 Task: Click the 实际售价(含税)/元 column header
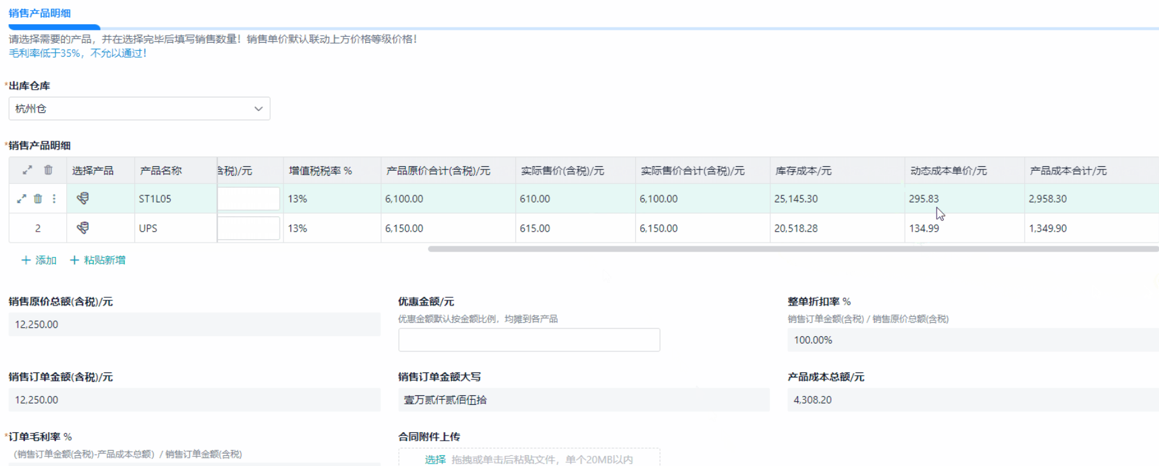point(575,171)
